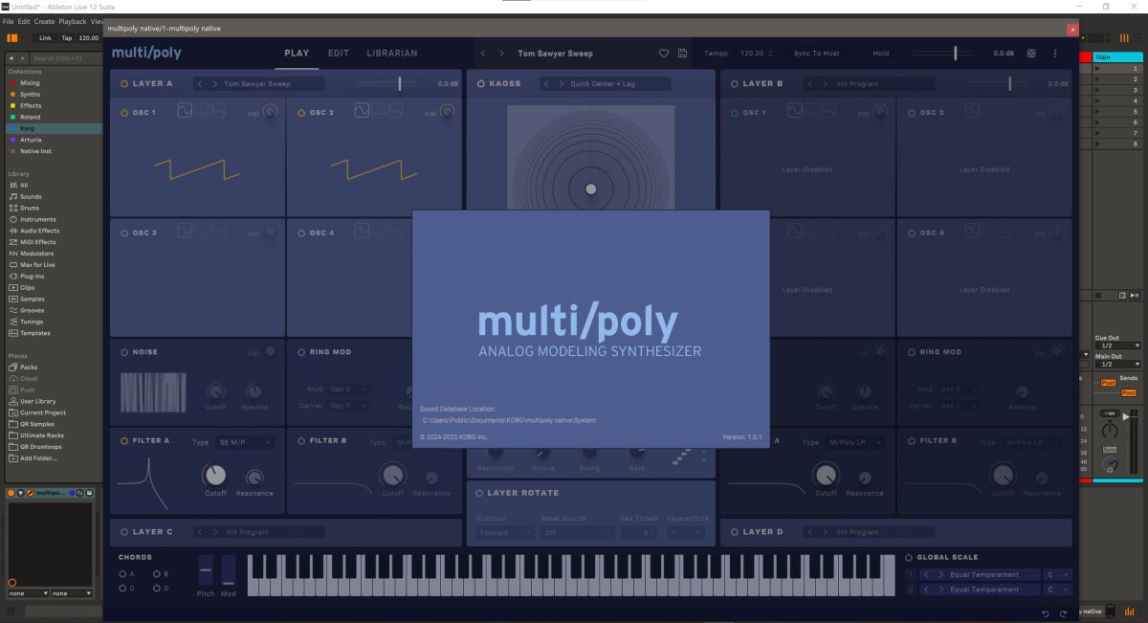Open Ableton Create menu
Screen dimensions: 1148x623
tap(44, 21)
